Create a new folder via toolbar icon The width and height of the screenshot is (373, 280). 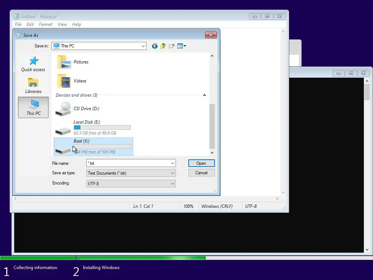172,46
